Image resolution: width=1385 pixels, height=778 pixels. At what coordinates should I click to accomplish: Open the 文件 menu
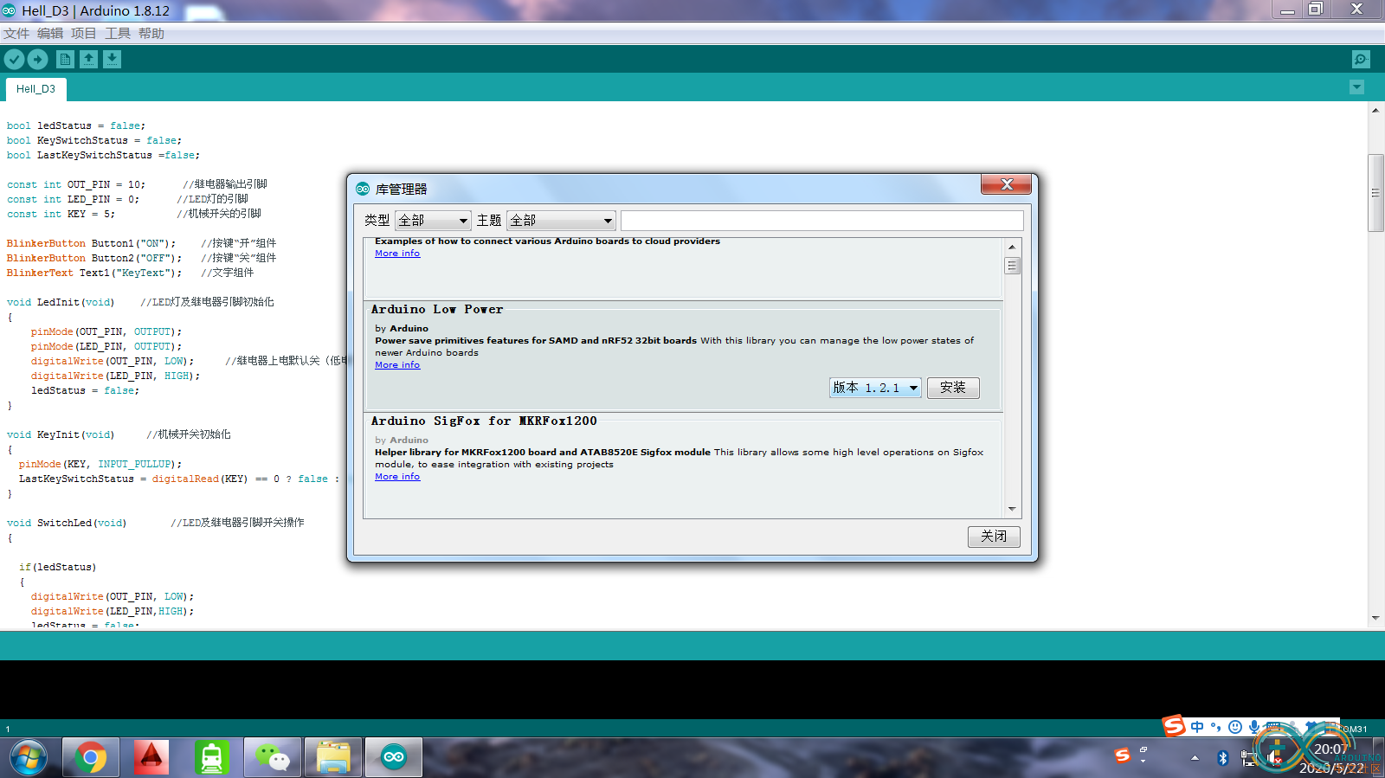[x=16, y=33]
